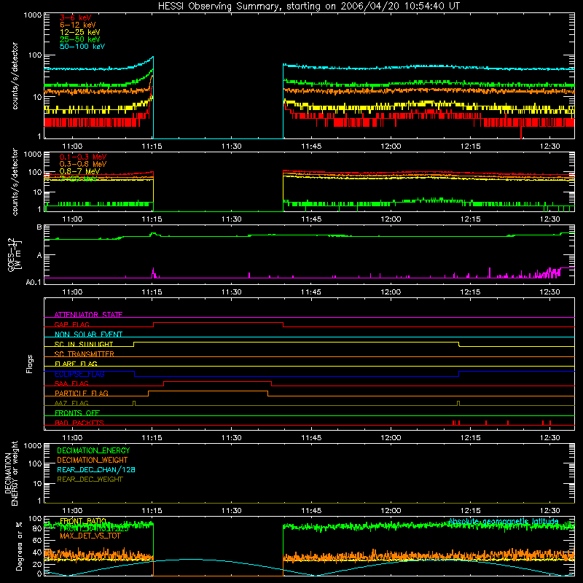
Task: Click the BAD_PACKETS flag label
Action: tap(79, 423)
